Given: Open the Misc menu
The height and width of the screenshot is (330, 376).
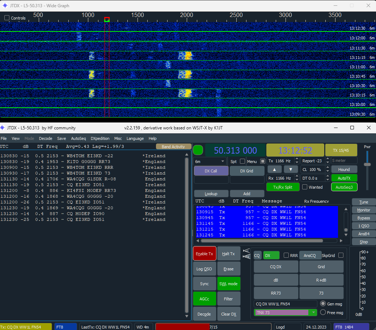Looking at the screenshot, I should point(118,138).
